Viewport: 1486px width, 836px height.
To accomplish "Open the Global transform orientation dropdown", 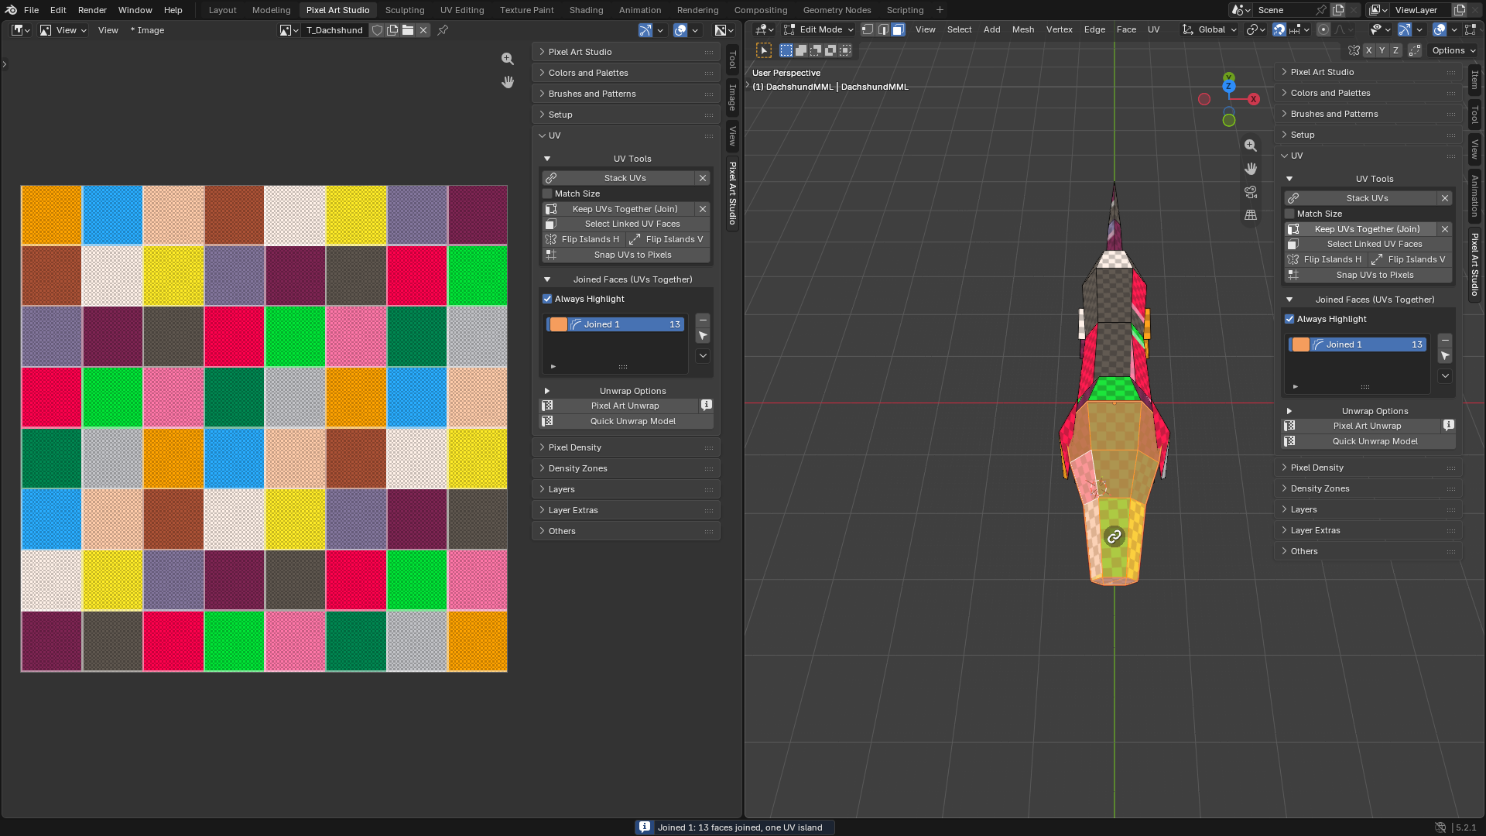I will pos(1209,29).
